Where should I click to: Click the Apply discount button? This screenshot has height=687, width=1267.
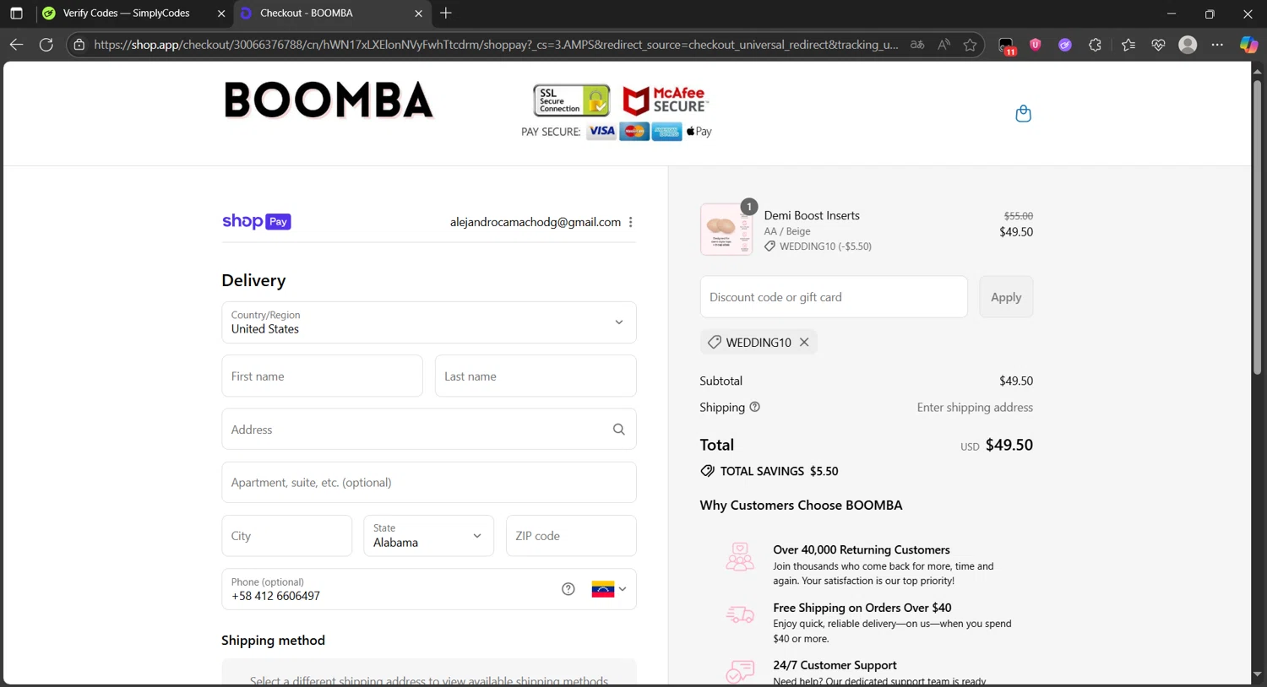point(1006,297)
